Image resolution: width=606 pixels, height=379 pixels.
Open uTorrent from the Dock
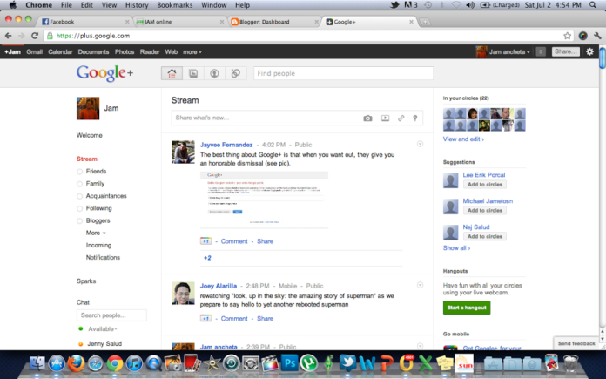coord(309,363)
